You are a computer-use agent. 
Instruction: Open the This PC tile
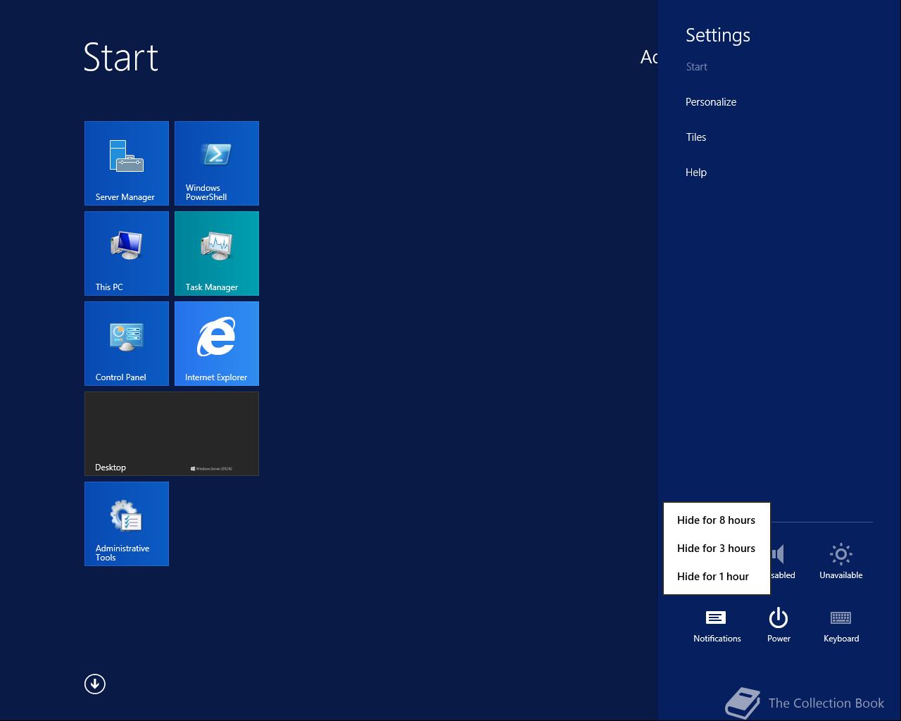[127, 253]
